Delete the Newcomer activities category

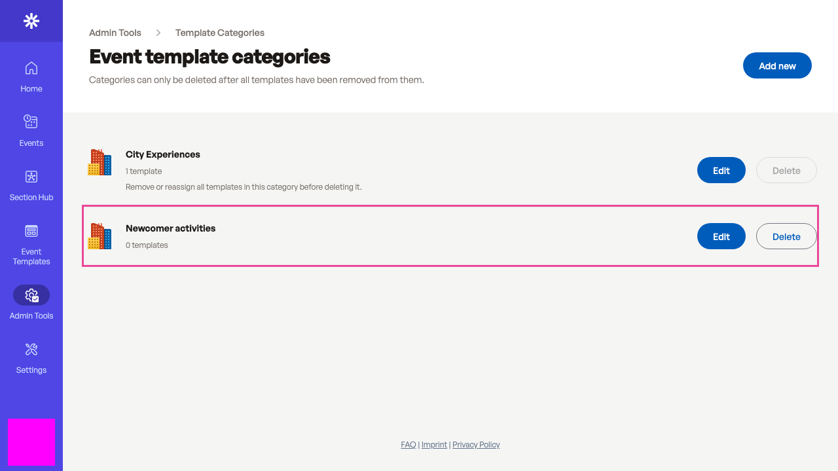point(786,236)
